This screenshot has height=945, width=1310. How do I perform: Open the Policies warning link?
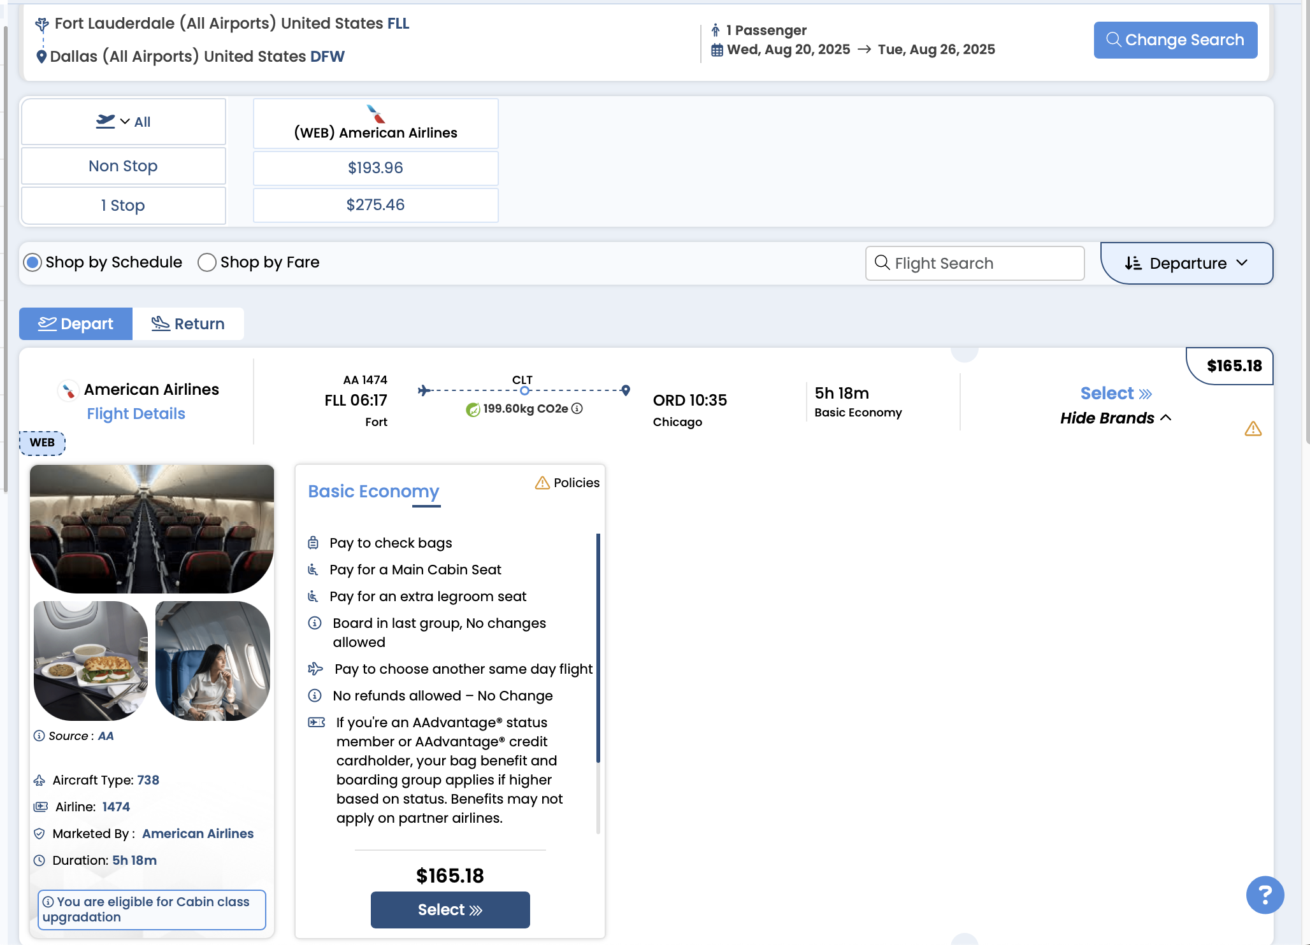click(x=567, y=483)
